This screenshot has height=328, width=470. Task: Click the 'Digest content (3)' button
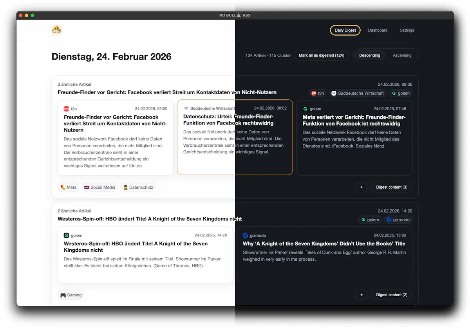(x=391, y=187)
